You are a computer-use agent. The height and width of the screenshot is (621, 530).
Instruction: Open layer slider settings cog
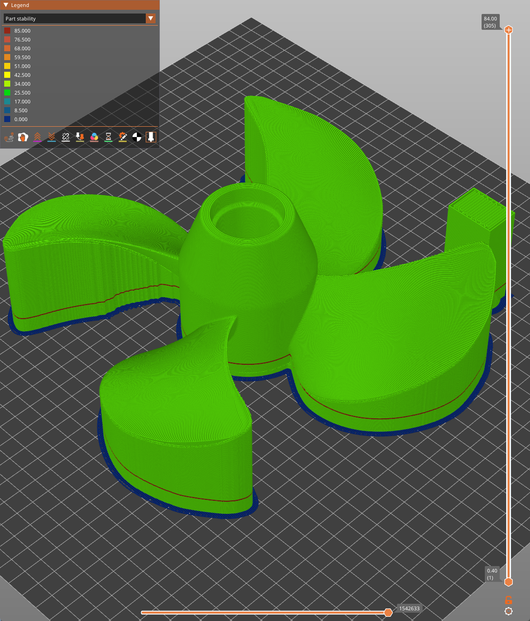(x=509, y=611)
